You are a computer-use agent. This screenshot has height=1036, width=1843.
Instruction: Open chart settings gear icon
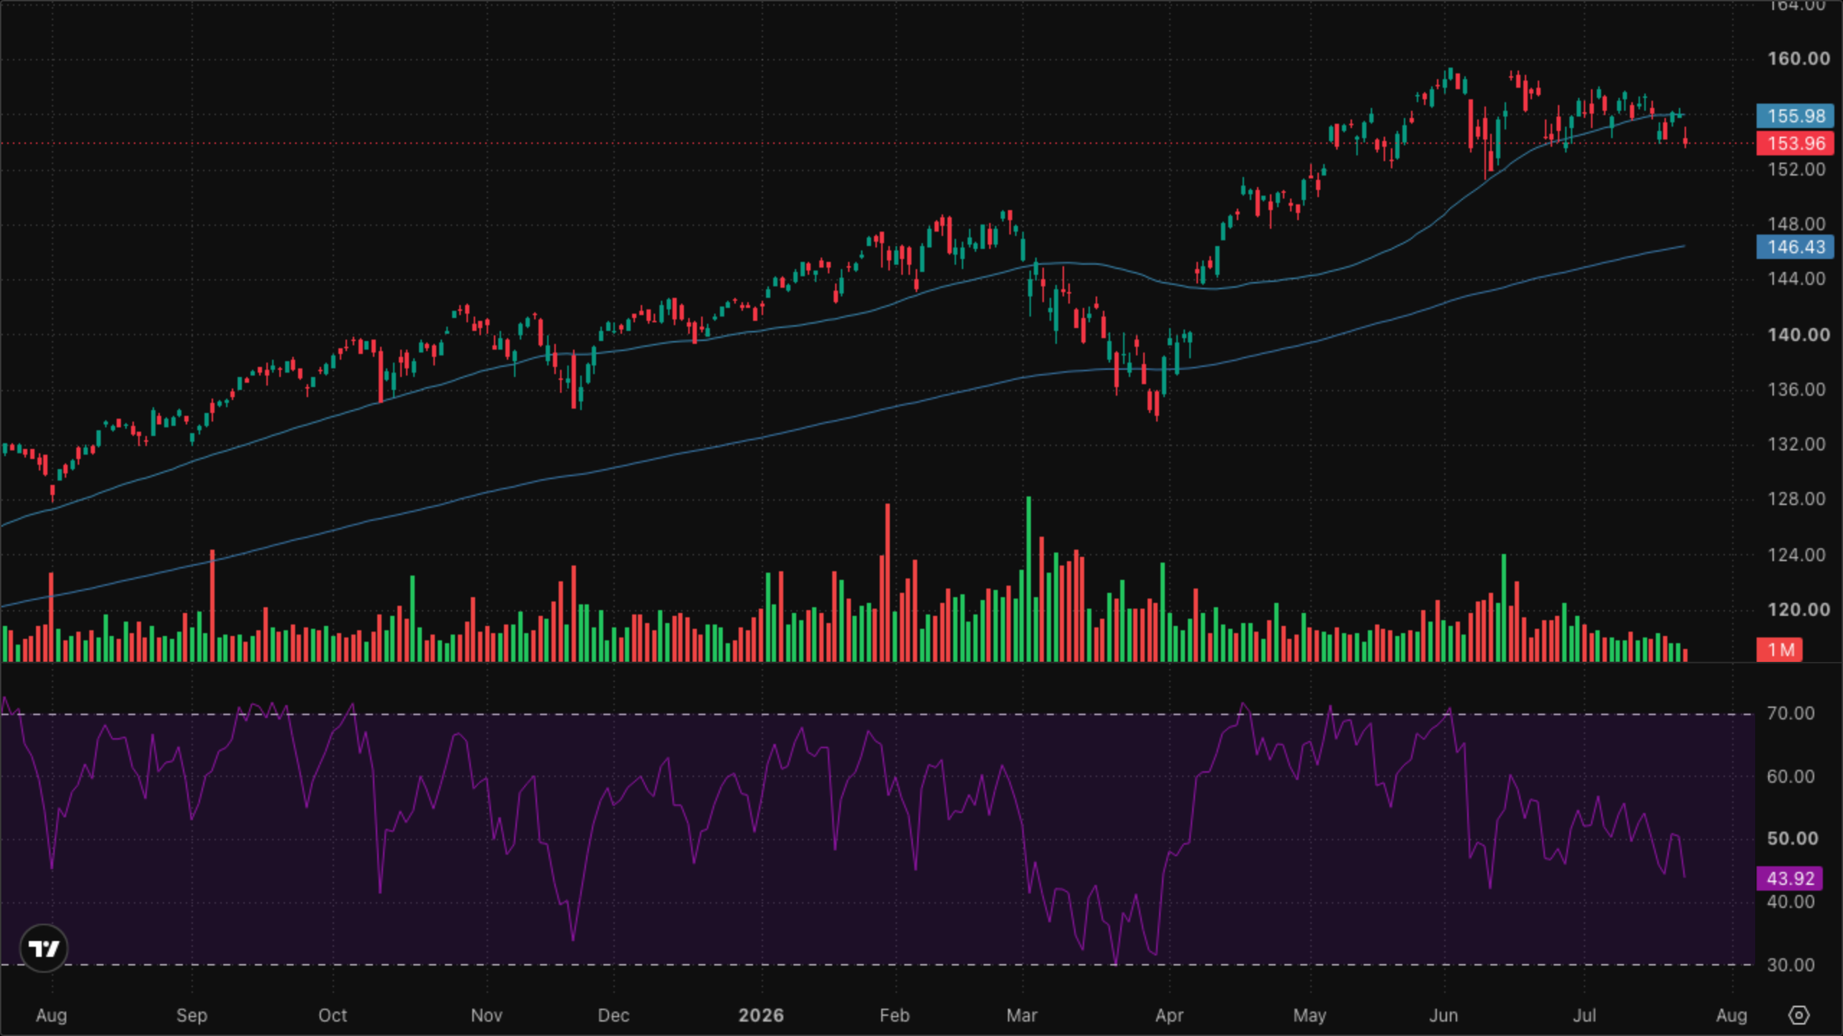click(x=1798, y=1015)
